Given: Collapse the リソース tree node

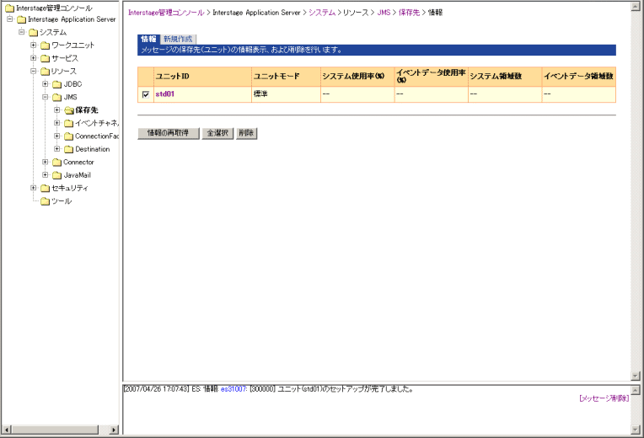Looking at the screenshot, I should 34,71.
